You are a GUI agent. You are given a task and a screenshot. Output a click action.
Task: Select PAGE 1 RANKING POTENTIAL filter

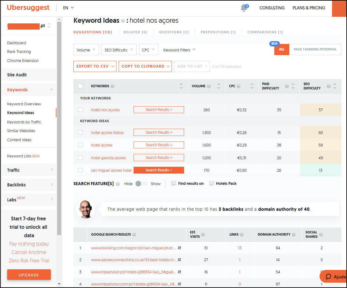[x=315, y=49]
